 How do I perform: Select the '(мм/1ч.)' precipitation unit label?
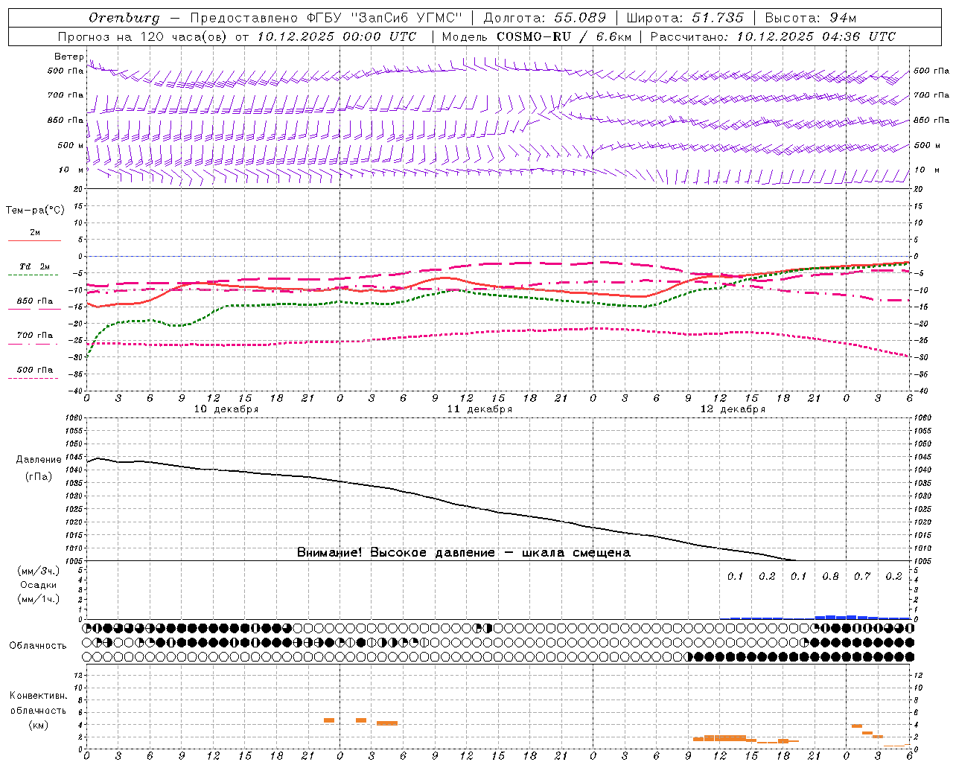(x=38, y=599)
